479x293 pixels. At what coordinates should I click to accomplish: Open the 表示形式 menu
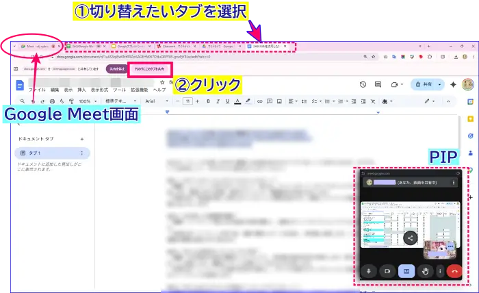click(99, 90)
